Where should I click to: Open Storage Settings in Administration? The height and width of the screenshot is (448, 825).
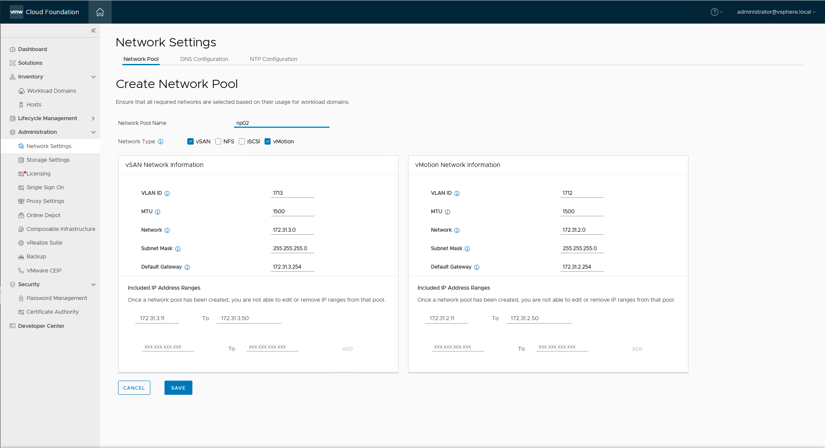click(x=48, y=160)
